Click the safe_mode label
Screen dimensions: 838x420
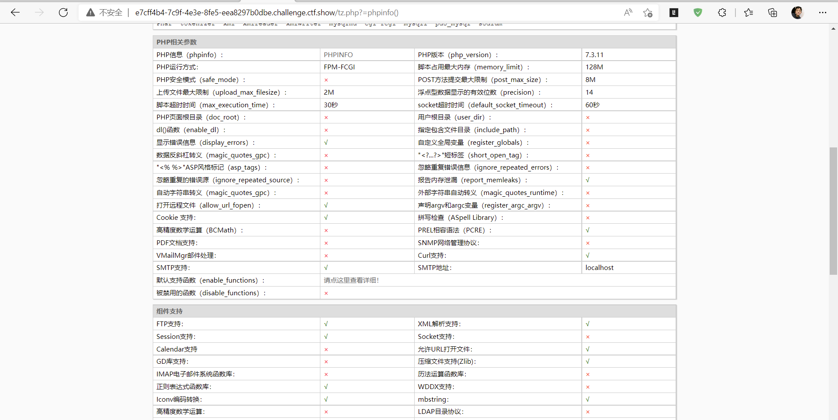click(201, 80)
